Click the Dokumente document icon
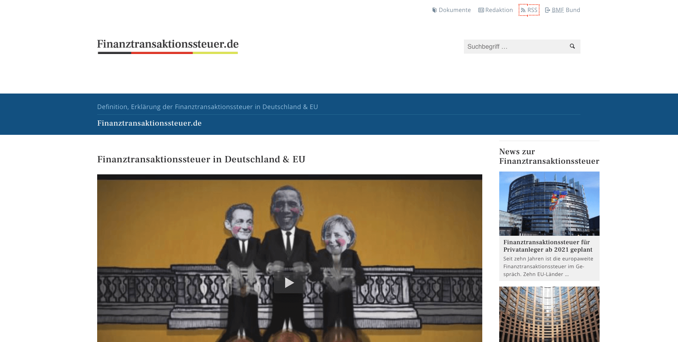This screenshot has height=342, width=678. click(x=435, y=10)
